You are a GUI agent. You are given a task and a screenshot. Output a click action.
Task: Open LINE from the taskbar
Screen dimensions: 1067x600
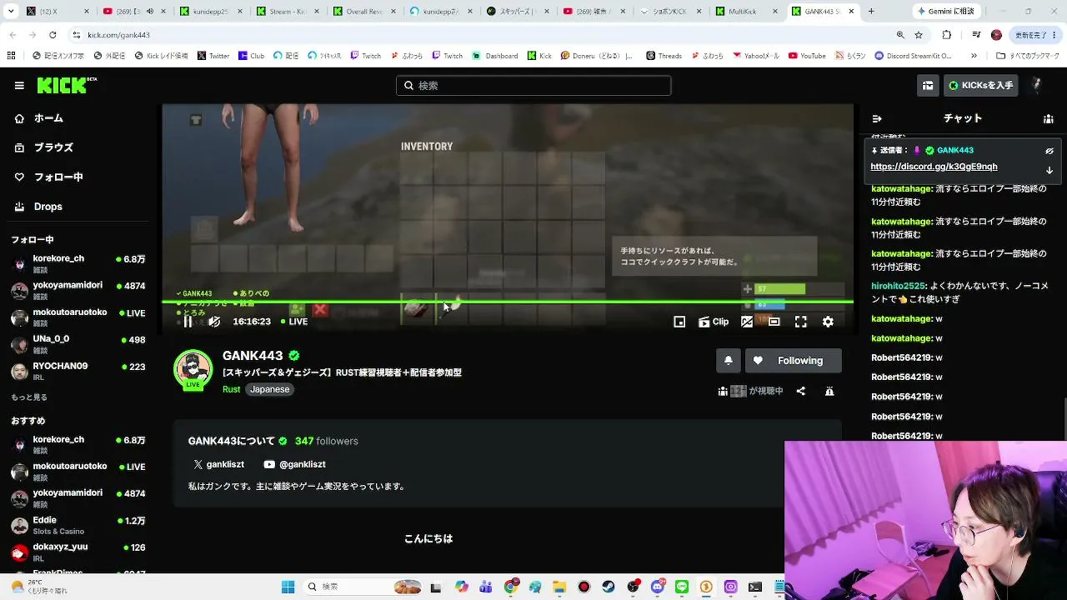tap(682, 587)
